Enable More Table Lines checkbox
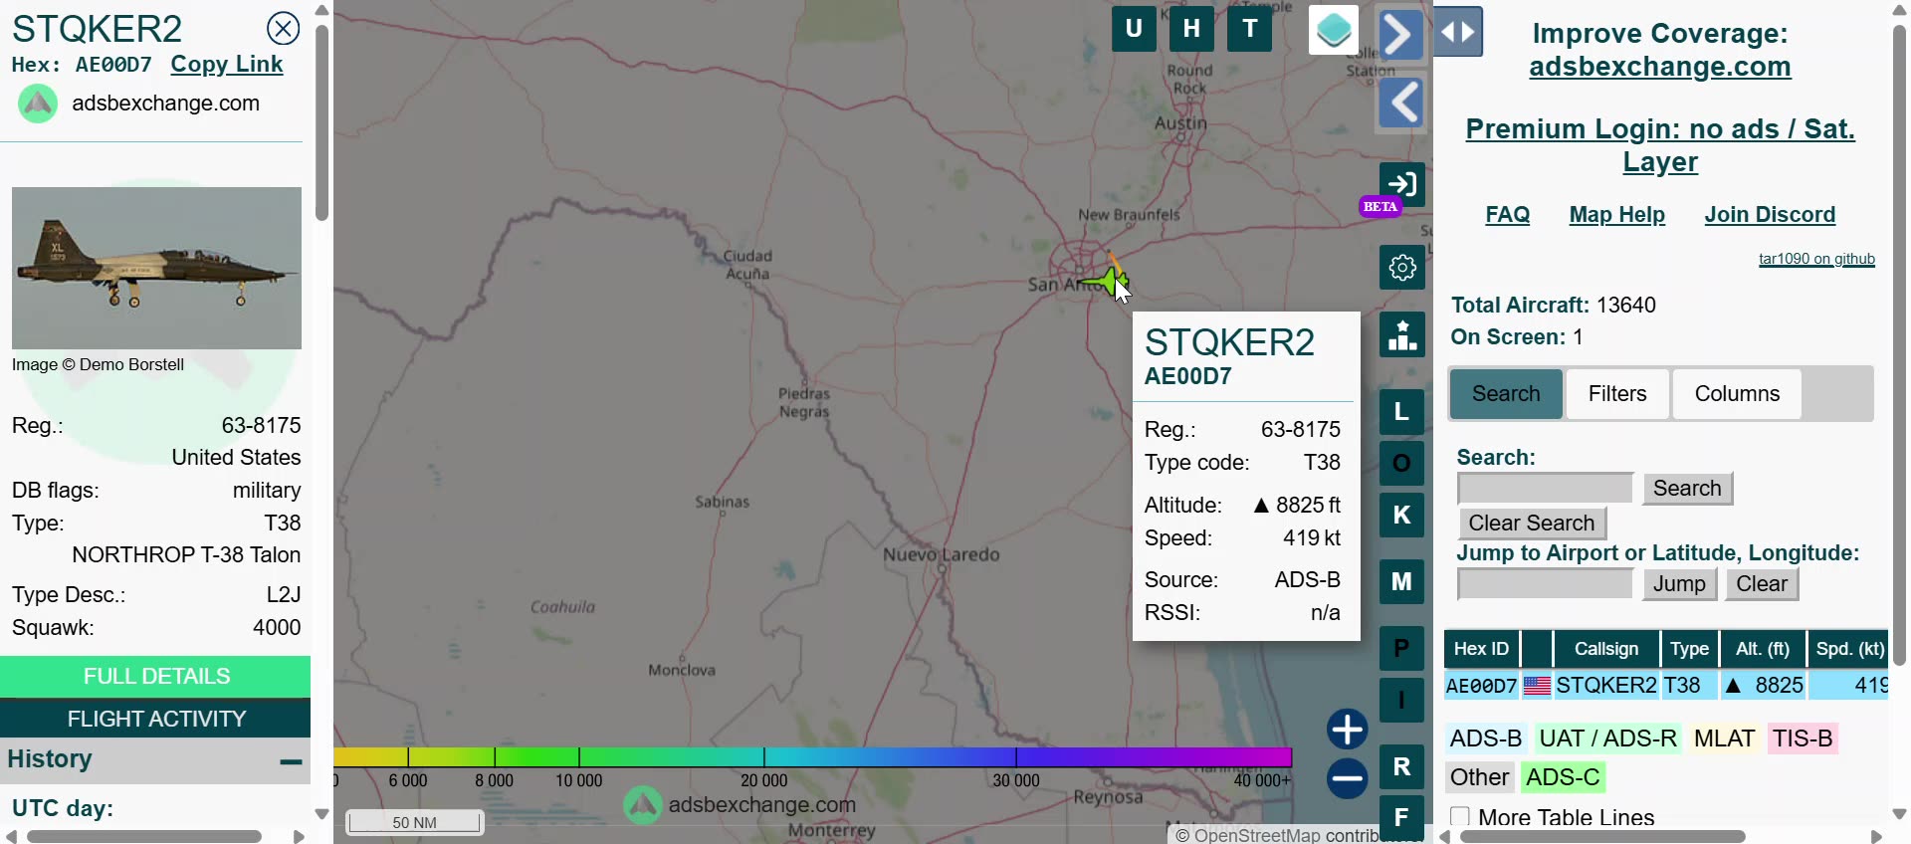 pyautogui.click(x=1460, y=817)
